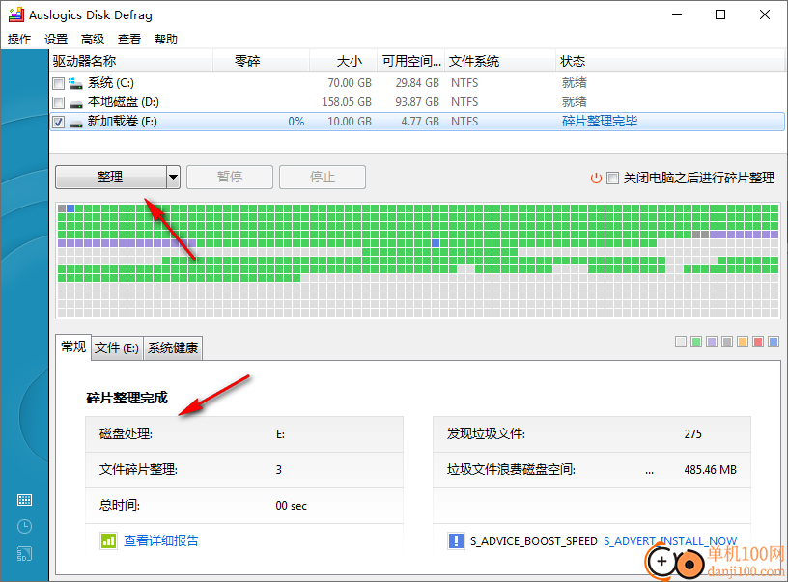Click the ellipsis next to 垃圾文件浪费磁盘空间
Viewport: 788px width, 582px height.
(650, 472)
